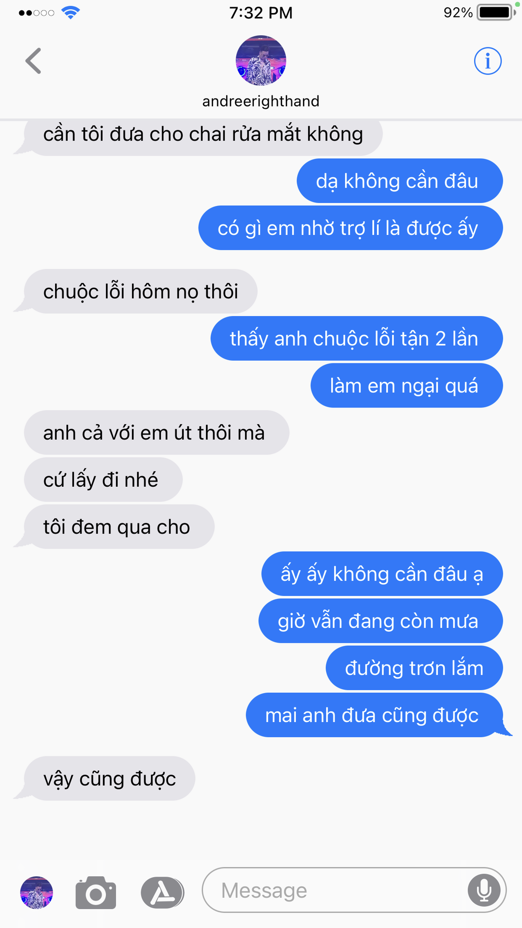Tap the battery indicator icon
522x928 pixels.
[496, 12]
